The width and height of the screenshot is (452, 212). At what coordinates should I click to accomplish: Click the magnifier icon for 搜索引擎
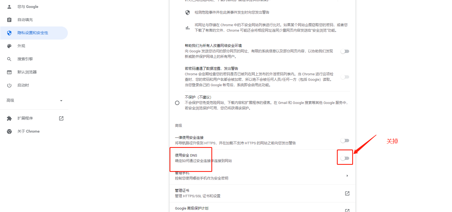(9, 59)
